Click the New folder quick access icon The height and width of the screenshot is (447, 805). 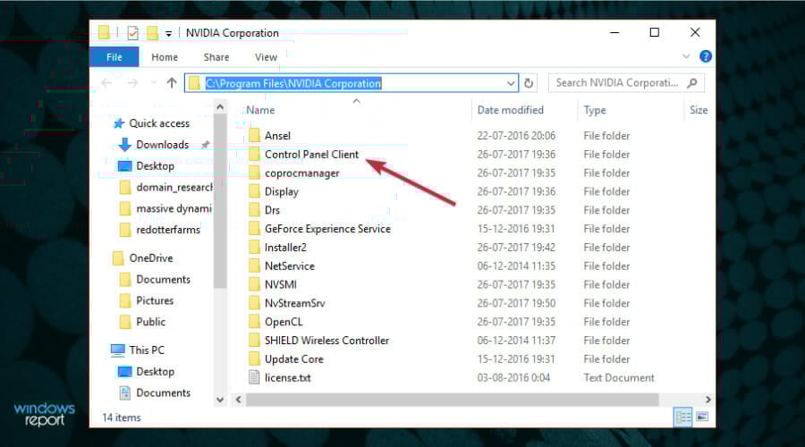[x=152, y=33]
